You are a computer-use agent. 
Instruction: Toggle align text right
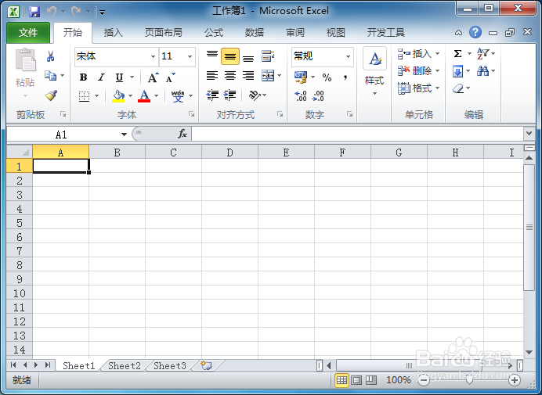tap(248, 76)
